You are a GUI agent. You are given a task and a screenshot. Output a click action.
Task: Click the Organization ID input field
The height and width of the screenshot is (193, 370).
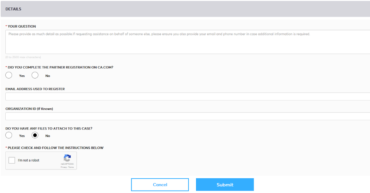pos(188,116)
